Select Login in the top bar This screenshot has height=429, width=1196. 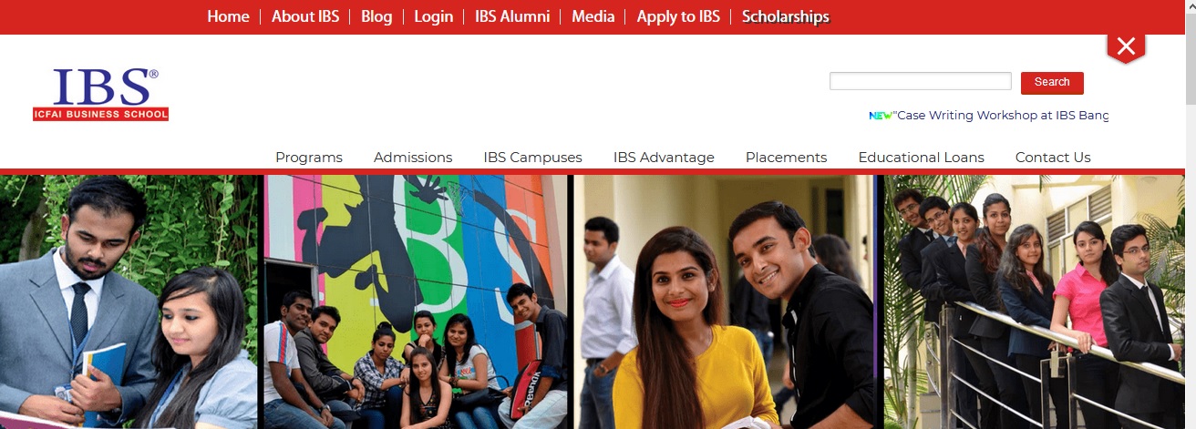pos(433,16)
